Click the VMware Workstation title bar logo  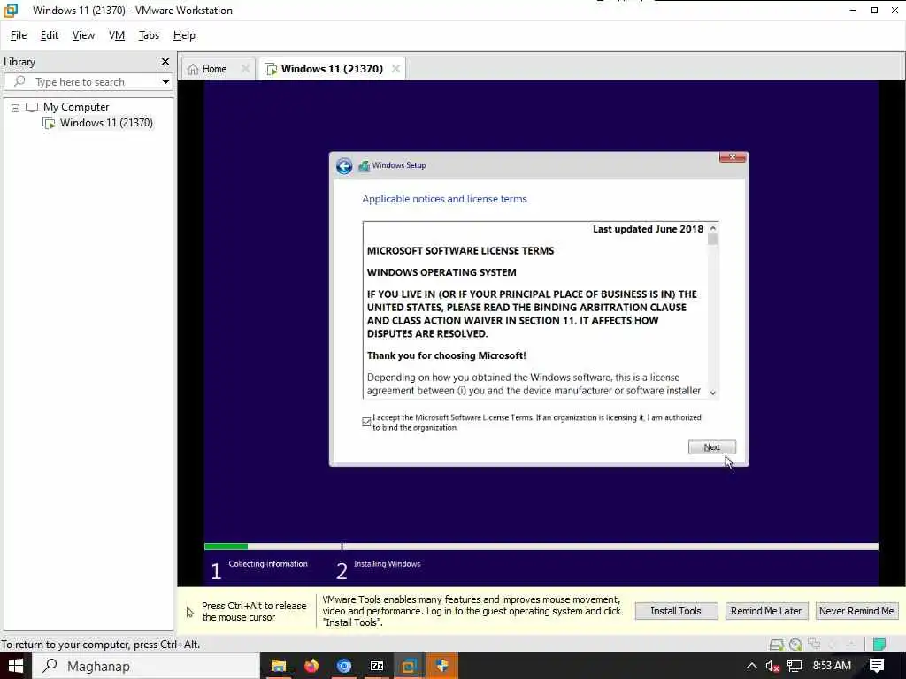pyautogui.click(x=11, y=10)
